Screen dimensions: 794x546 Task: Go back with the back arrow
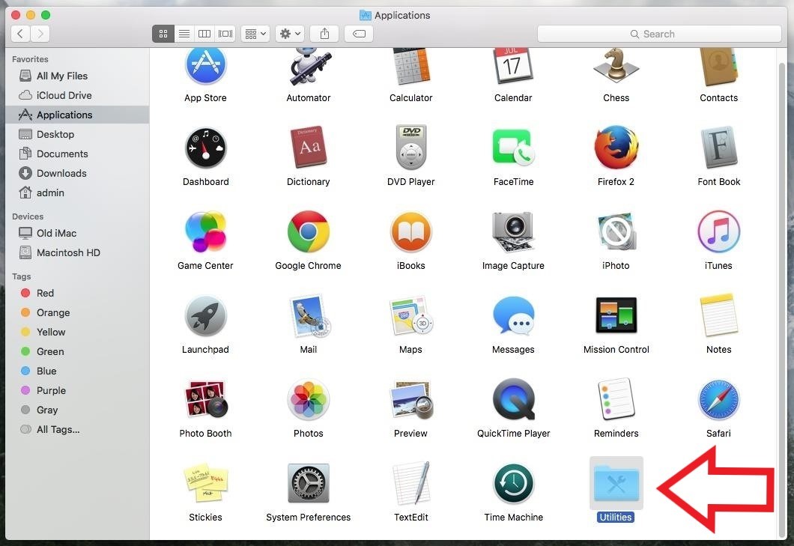tap(20, 34)
